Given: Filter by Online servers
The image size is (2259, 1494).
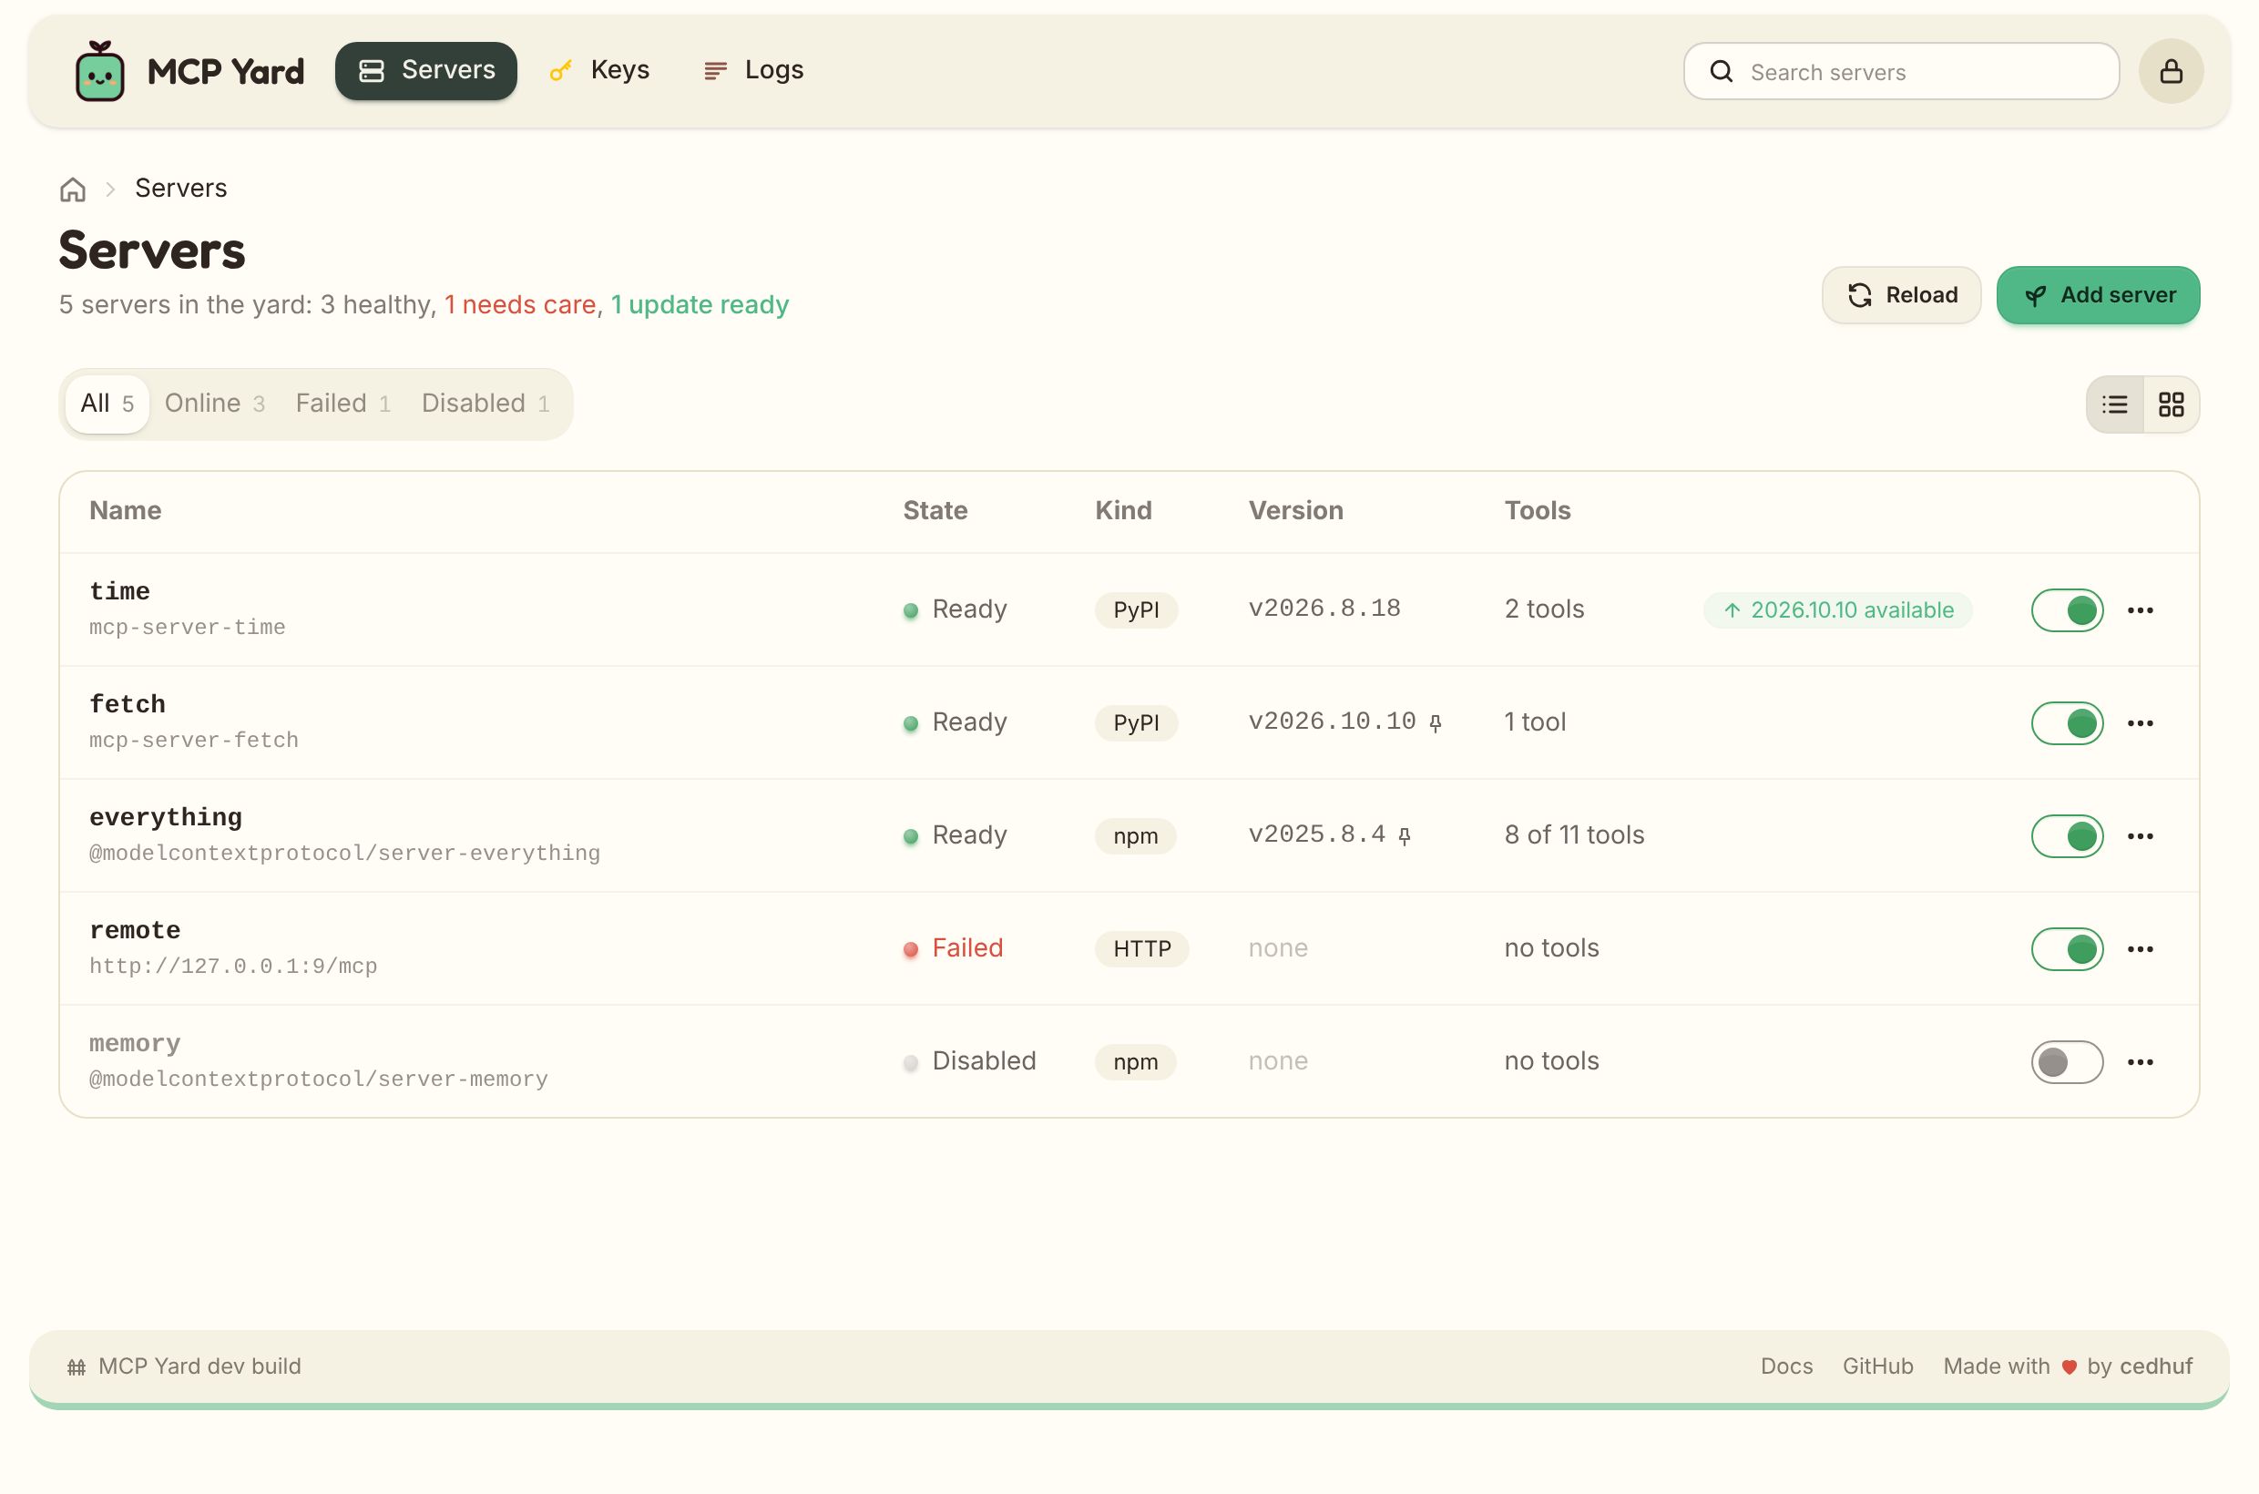Looking at the screenshot, I should 214,404.
